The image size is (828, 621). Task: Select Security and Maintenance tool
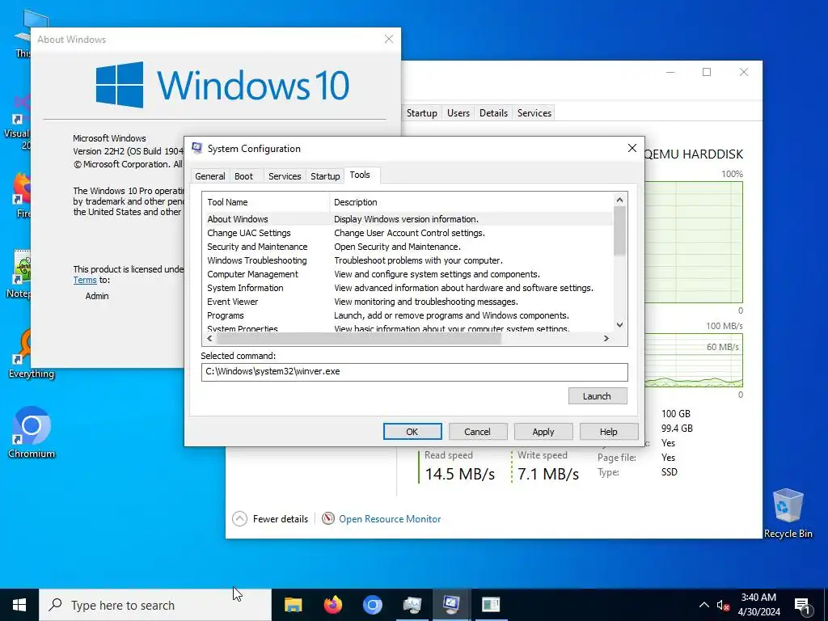point(408,247)
